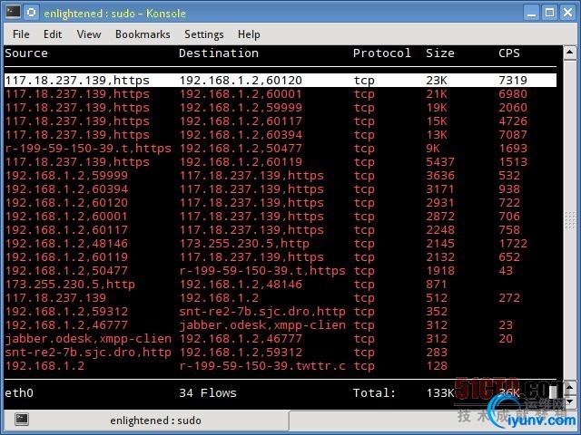The height and width of the screenshot is (435, 581).
Task: Open the Settings menu
Action: pyautogui.click(x=203, y=34)
